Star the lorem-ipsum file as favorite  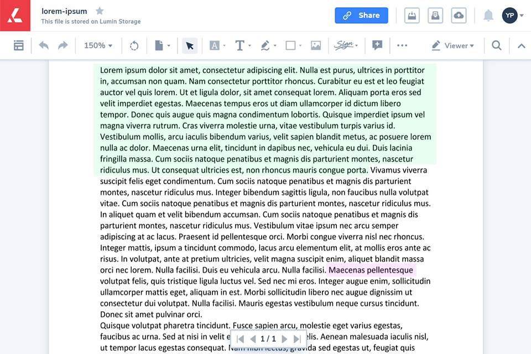tap(99, 11)
